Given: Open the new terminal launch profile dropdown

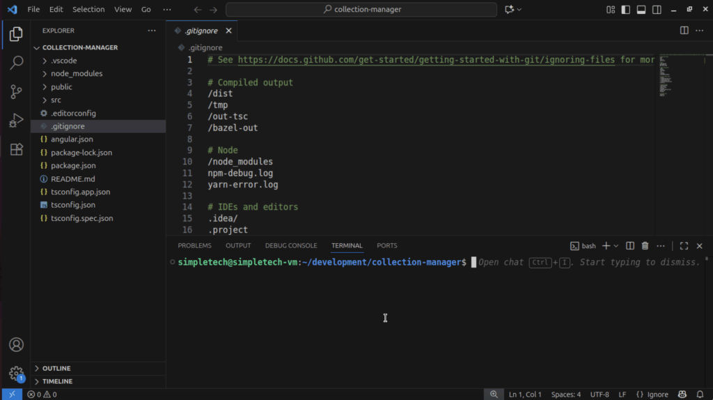Looking at the screenshot, I should (616, 246).
